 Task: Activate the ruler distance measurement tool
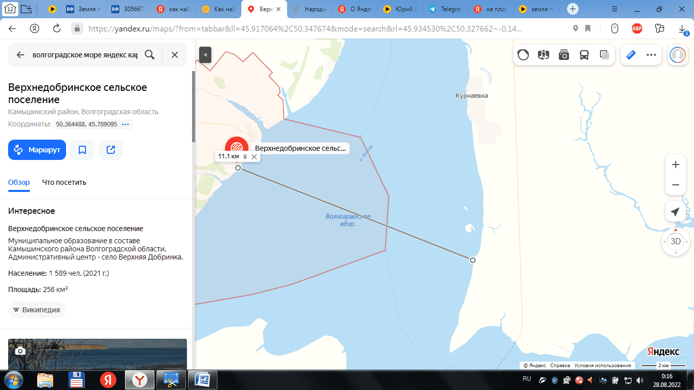coord(632,55)
